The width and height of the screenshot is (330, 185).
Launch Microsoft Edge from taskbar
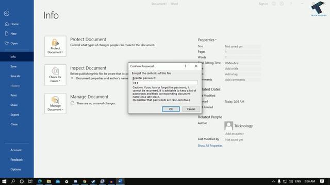40,181
